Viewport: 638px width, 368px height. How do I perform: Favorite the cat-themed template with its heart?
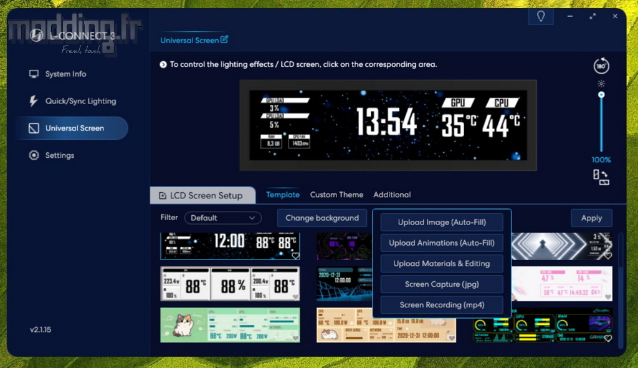(295, 337)
